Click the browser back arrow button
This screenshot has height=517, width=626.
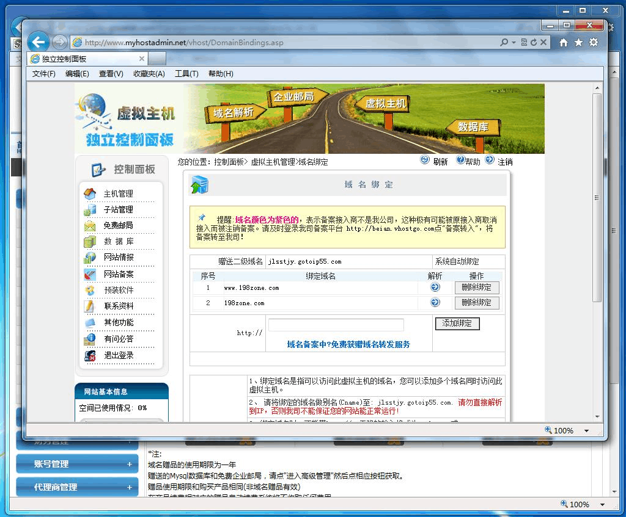[x=39, y=42]
